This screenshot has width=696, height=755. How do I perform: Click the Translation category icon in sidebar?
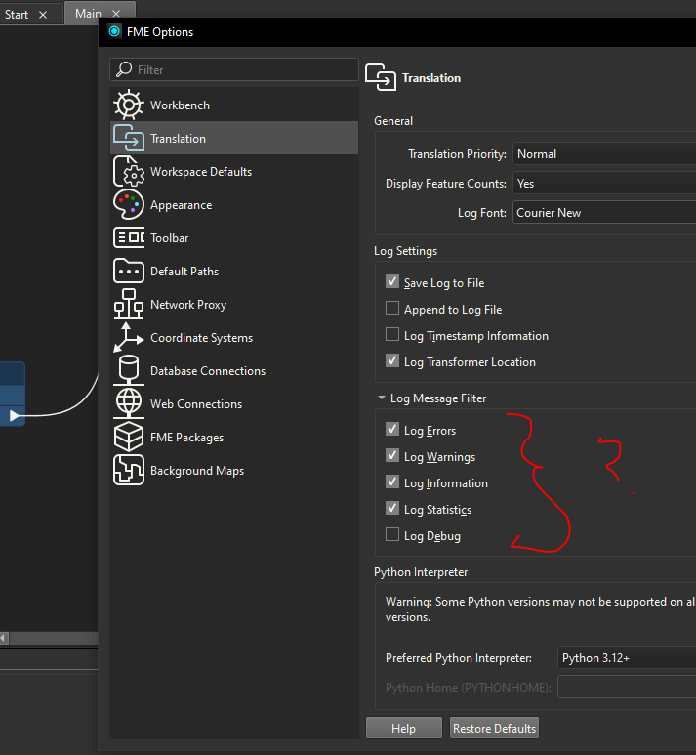pos(129,138)
